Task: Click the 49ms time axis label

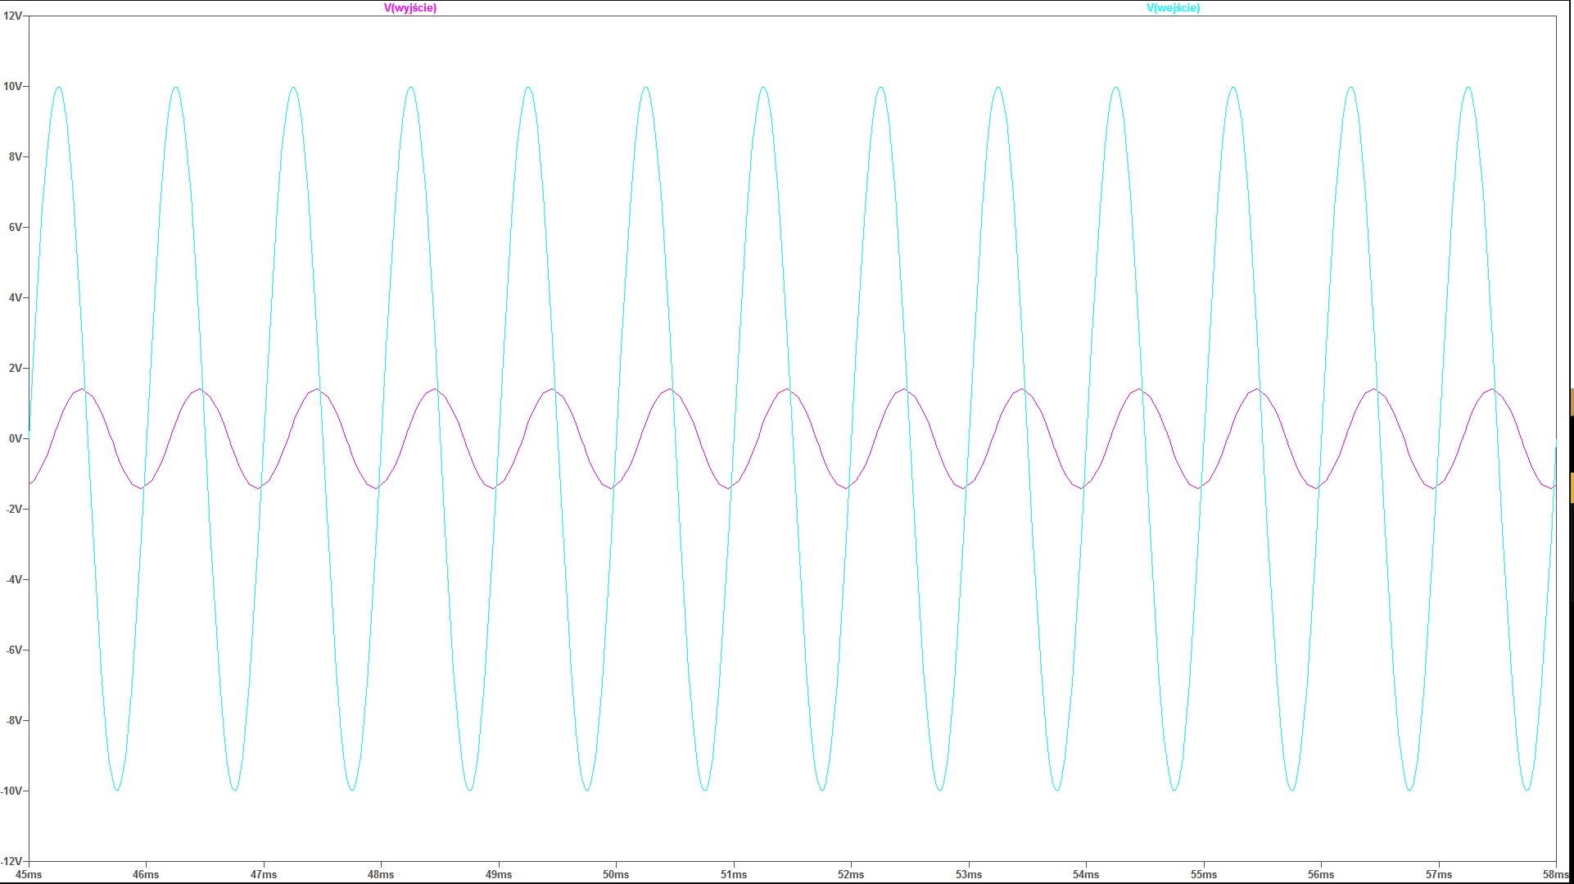Action: tap(499, 875)
